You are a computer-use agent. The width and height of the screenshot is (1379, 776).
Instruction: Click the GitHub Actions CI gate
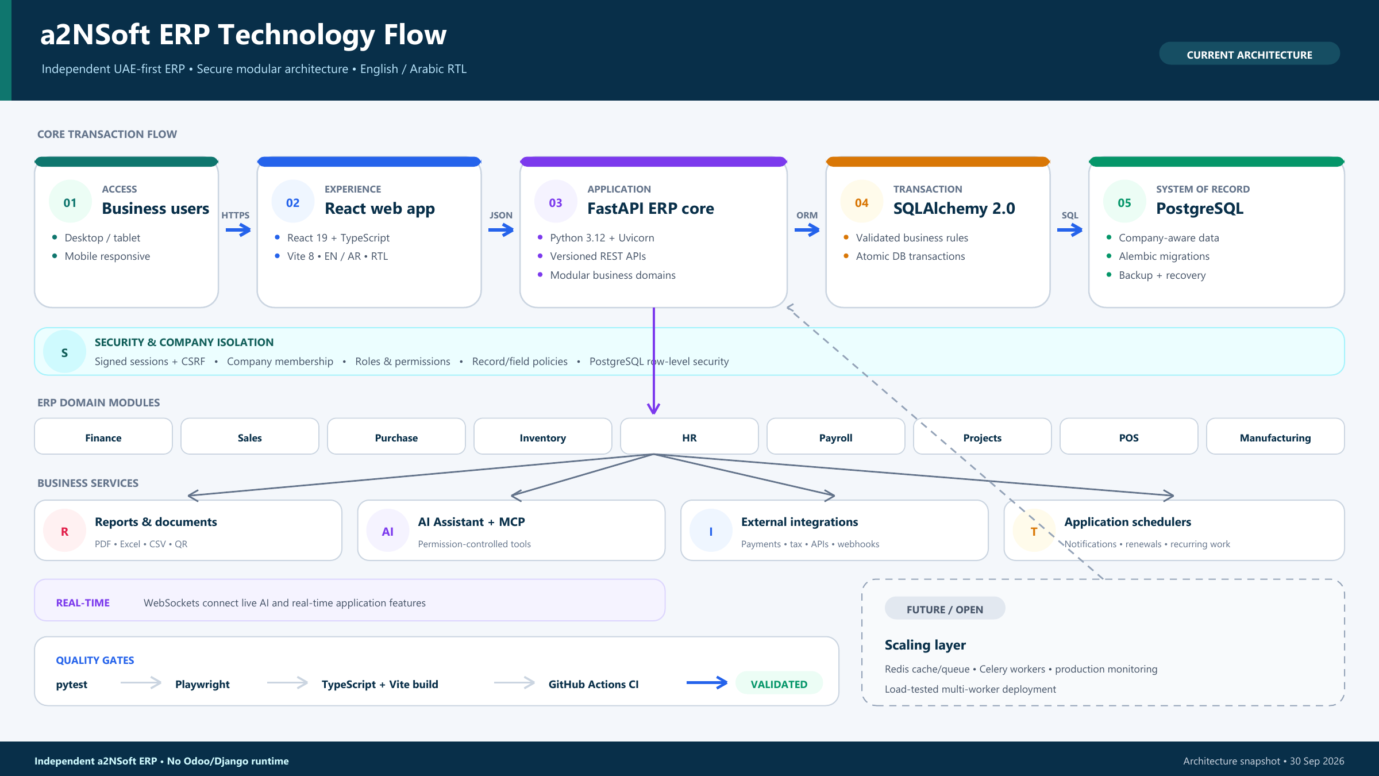tap(594, 684)
